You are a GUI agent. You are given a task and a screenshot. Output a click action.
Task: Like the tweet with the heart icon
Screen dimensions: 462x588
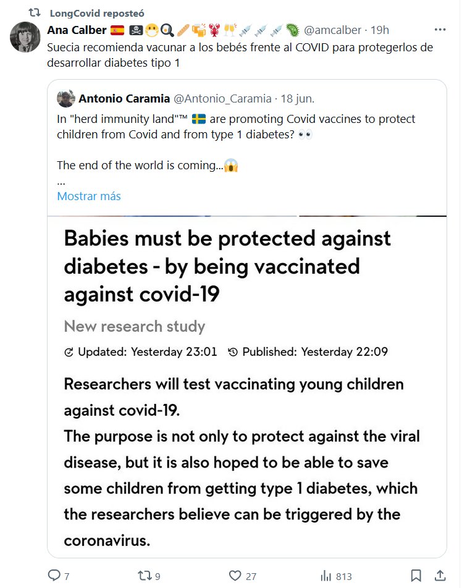coord(235,576)
